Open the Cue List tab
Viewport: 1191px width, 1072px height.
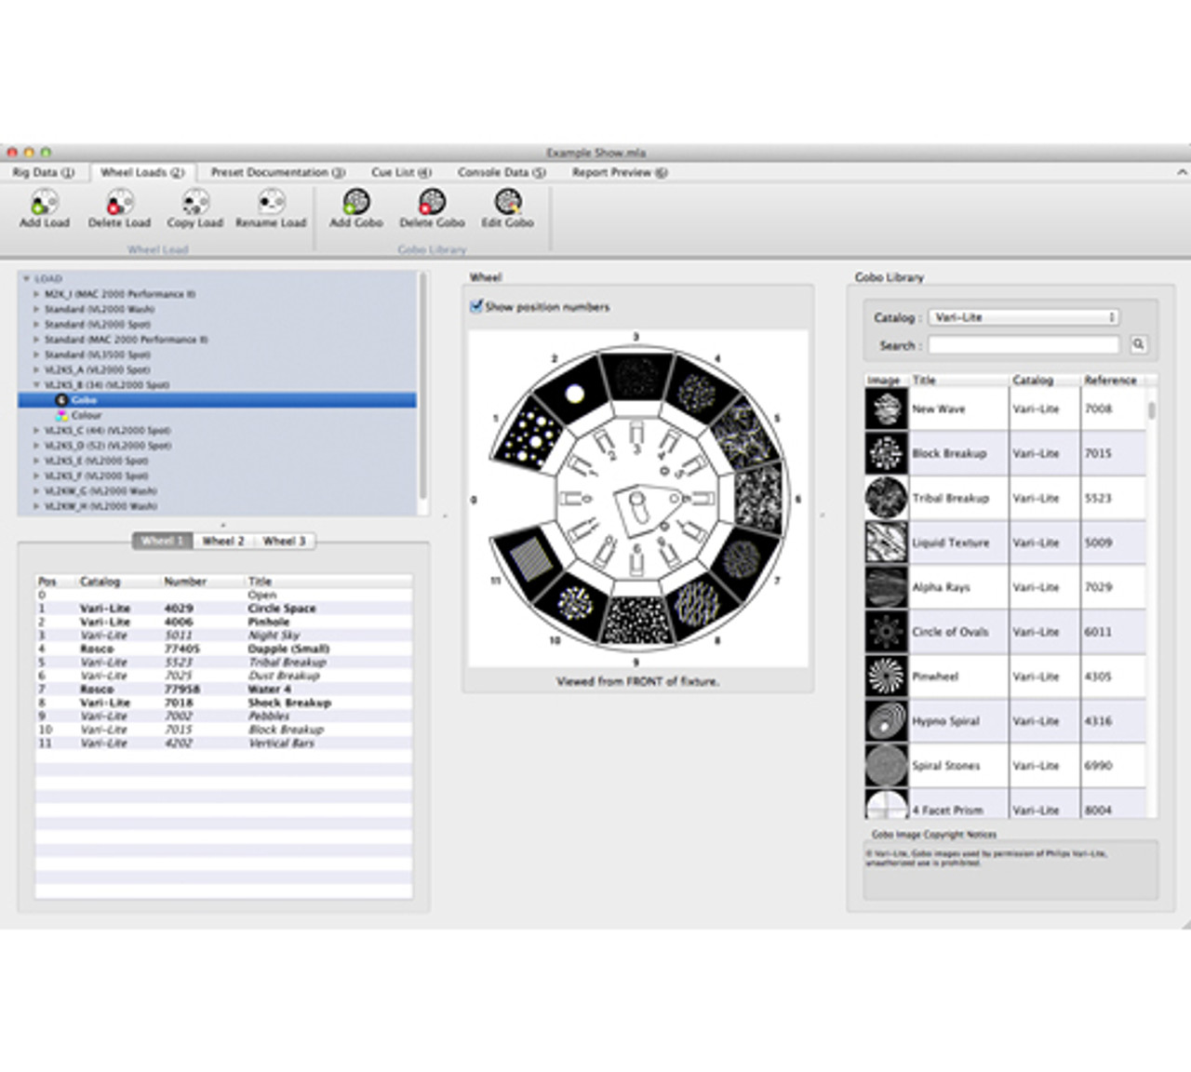click(x=401, y=172)
